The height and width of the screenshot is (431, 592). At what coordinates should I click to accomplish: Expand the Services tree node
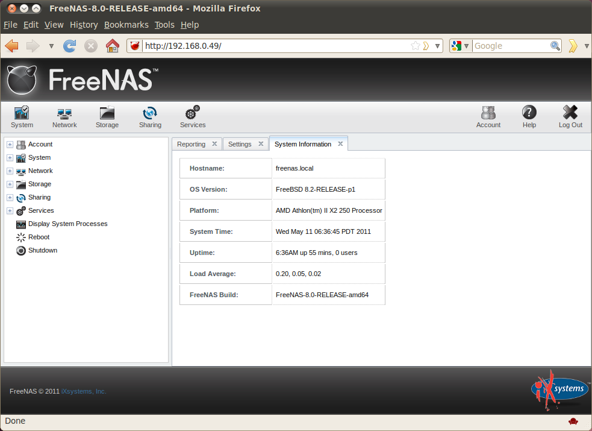click(10, 211)
